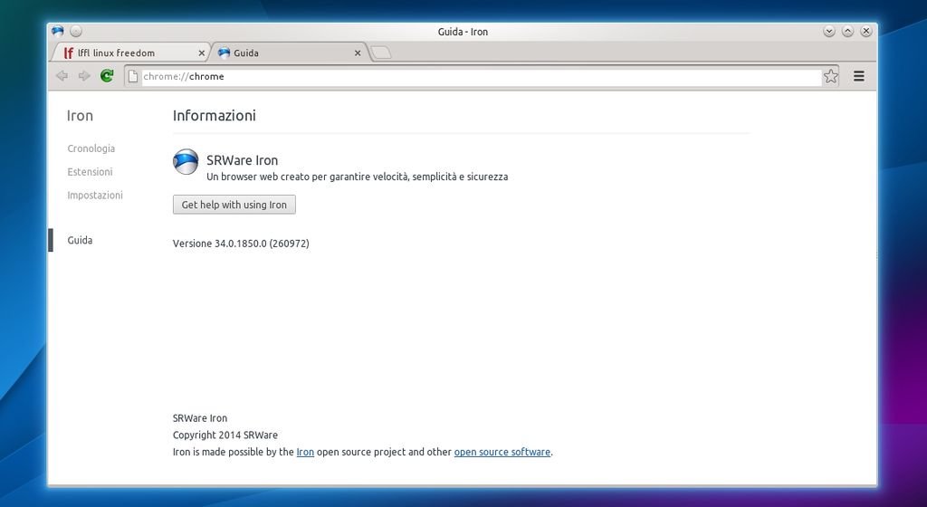Open the open source software link
This screenshot has width=927, height=507.
[x=502, y=452]
